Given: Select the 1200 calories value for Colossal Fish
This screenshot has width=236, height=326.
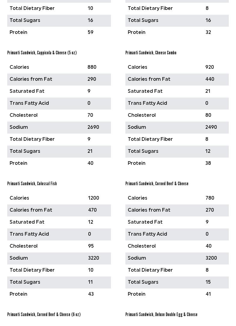Looking at the screenshot, I should [x=93, y=198].
